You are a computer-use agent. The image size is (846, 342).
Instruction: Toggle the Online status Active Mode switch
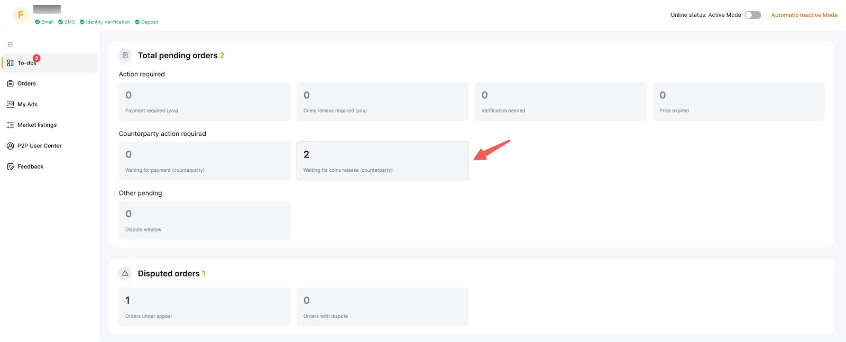[x=752, y=15]
